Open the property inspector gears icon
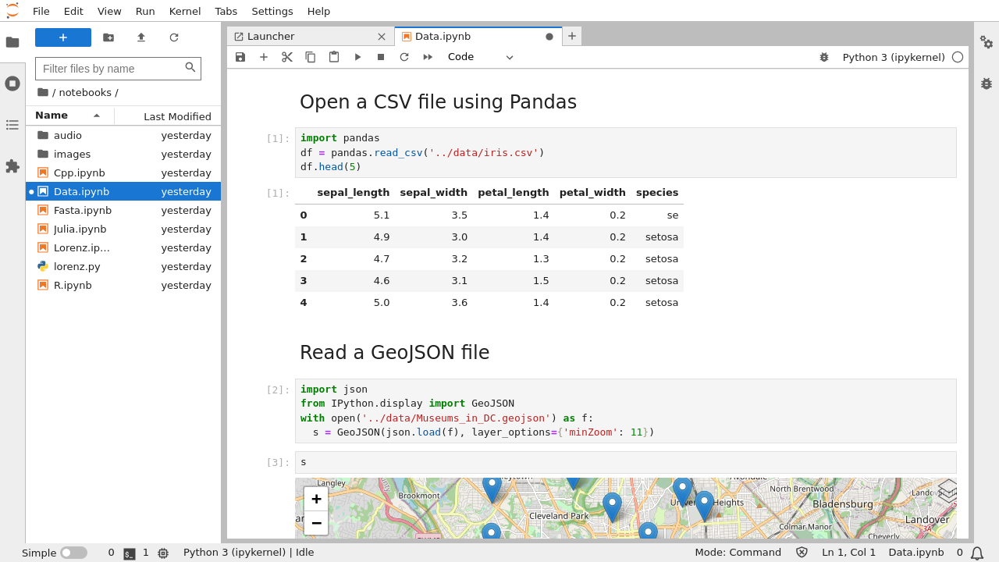 point(987,42)
